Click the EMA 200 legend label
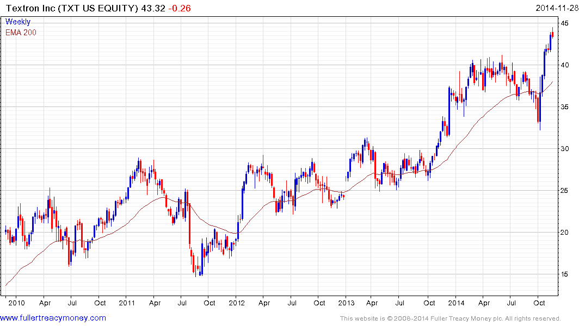585x326 pixels. point(21,33)
